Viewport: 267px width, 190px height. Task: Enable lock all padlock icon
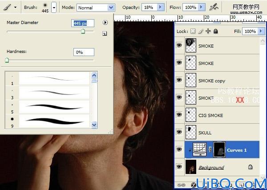(215, 31)
